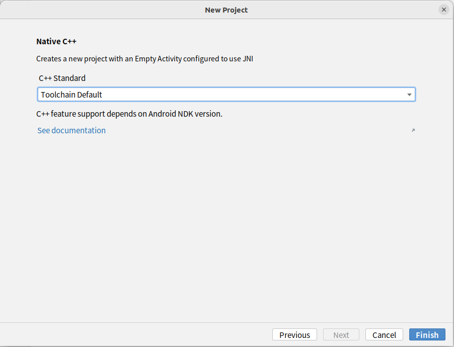The image size is (454, 347).
Task: Click the C++ Standard label
Action: (x=62, y=78)
